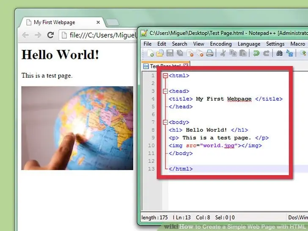308x231 pixels.
Task: Collapse the body tag fold marker
Action: pos(165,122)
